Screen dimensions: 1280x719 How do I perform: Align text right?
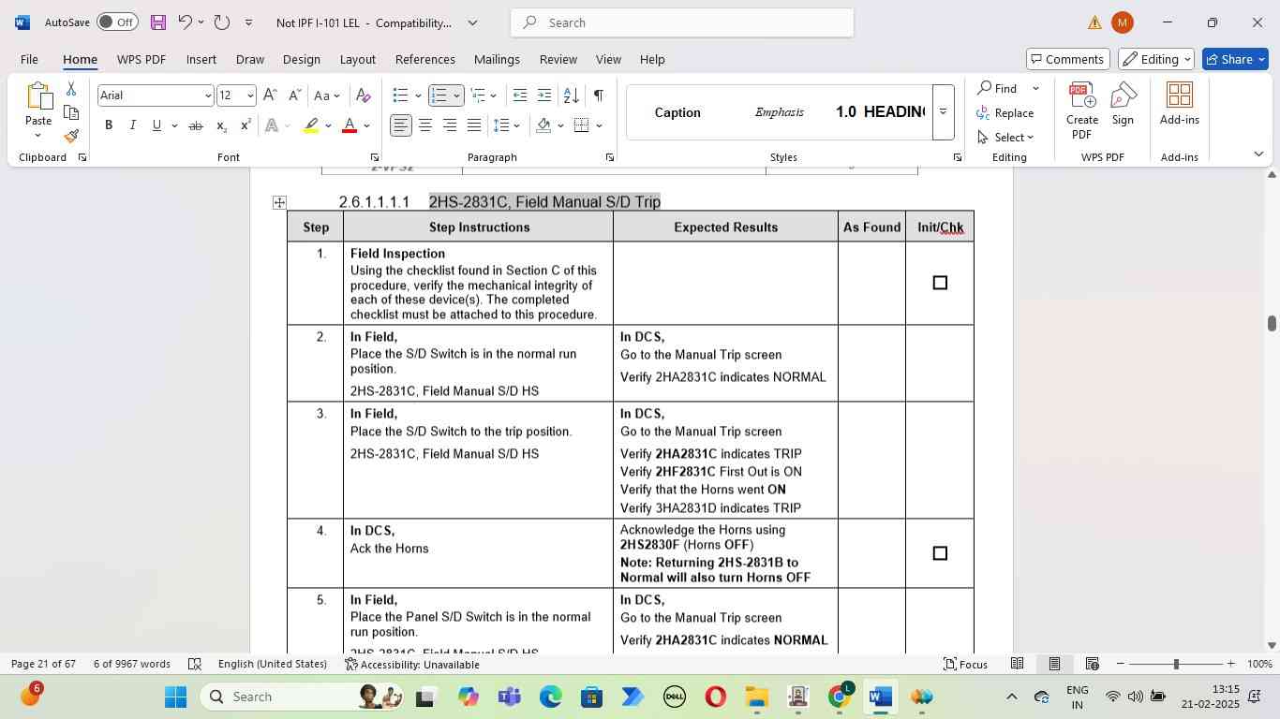click(450, 125)
